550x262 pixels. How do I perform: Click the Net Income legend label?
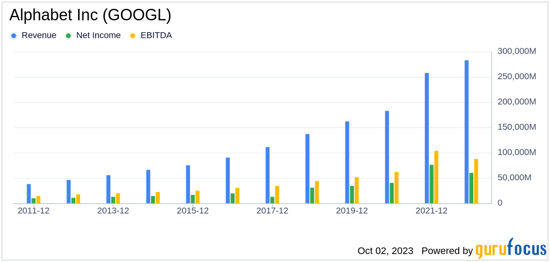click(x=98, y=35)
